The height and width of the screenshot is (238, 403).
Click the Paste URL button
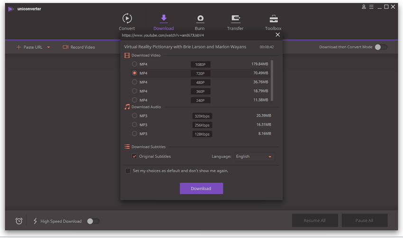pyautogui.click(x=30, y=47)
